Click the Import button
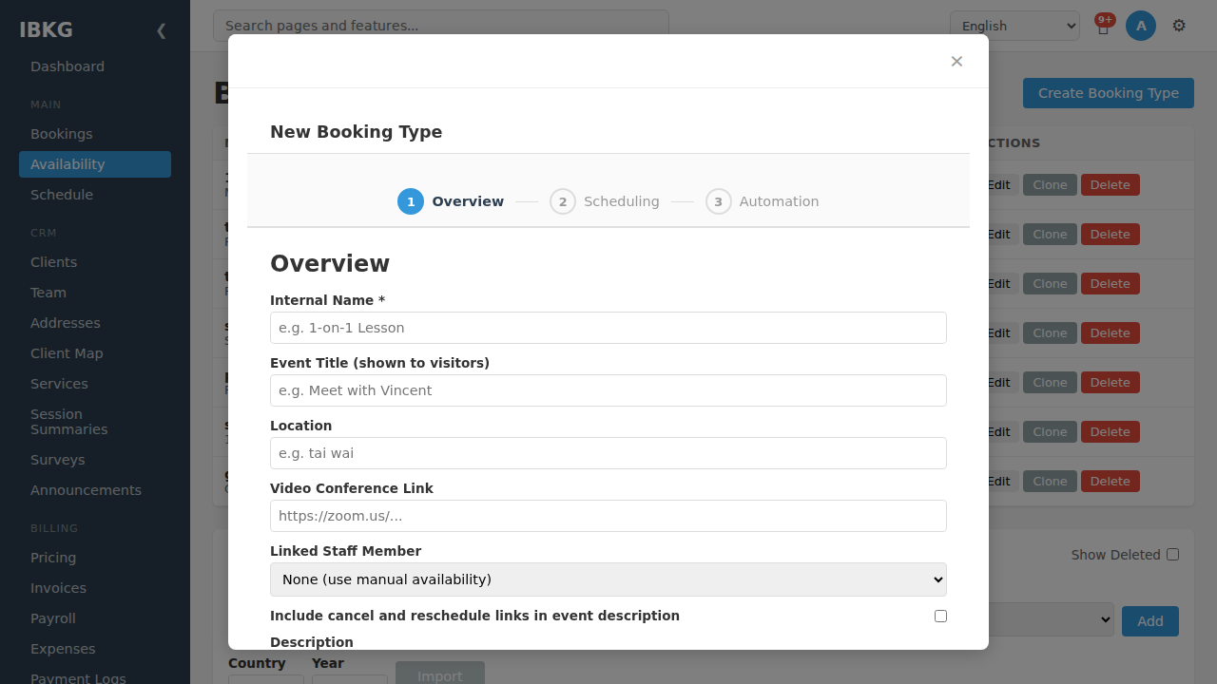 [x=440, y=673]
